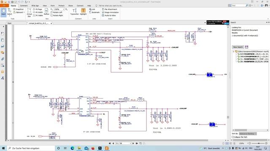
Task: Add a Bookmark
Action: 94,12
